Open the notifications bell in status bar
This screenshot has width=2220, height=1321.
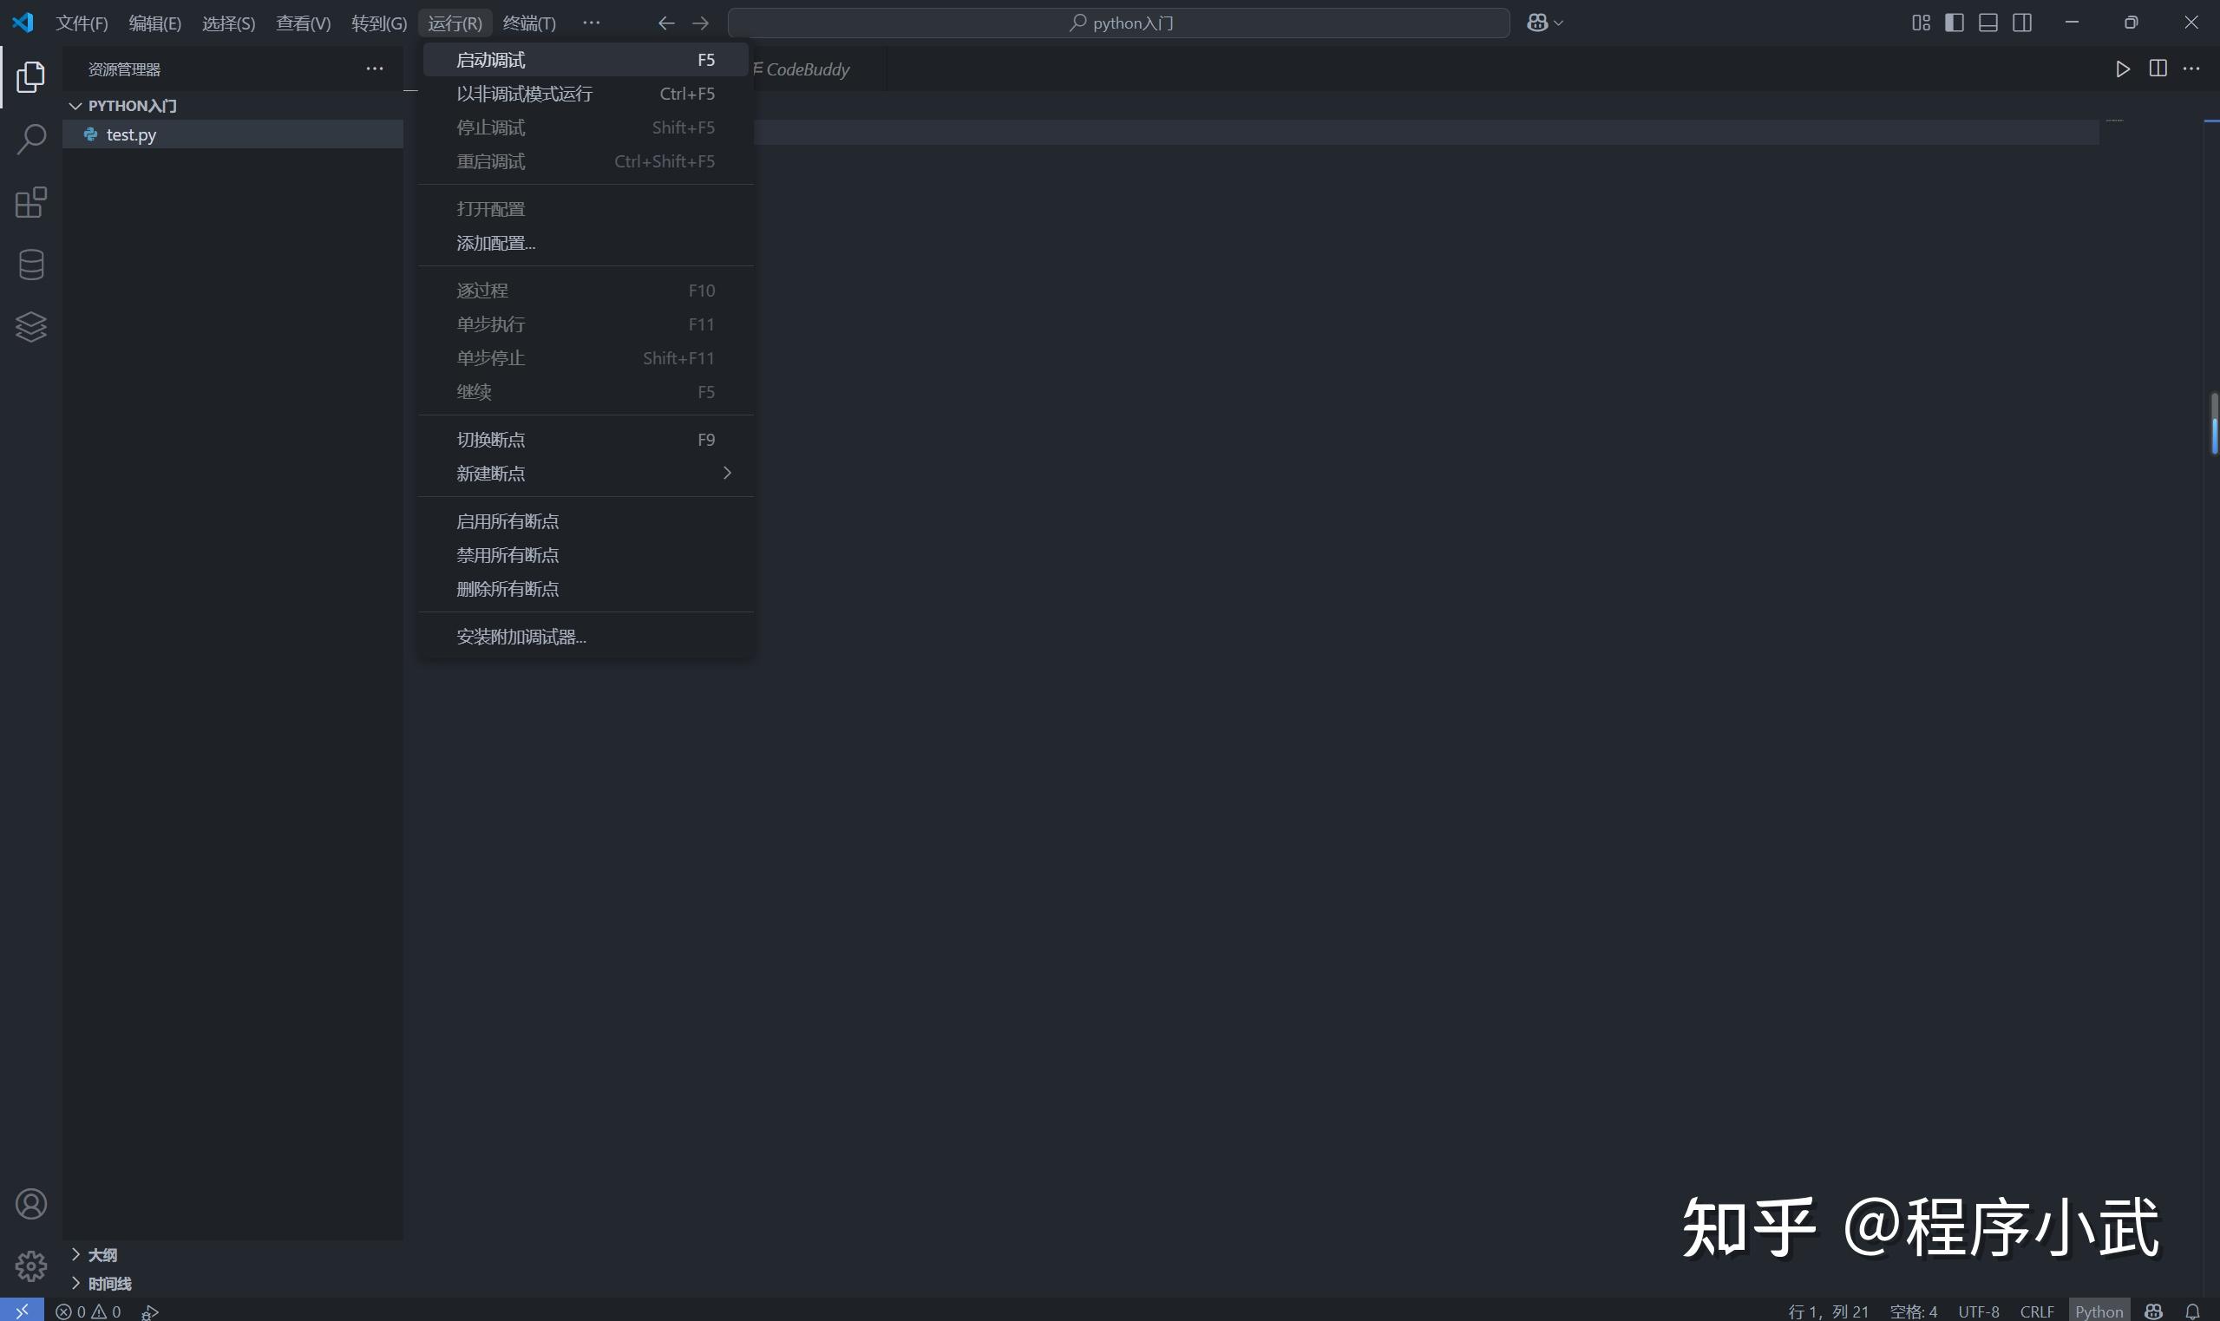[x=2192, y=1311]
